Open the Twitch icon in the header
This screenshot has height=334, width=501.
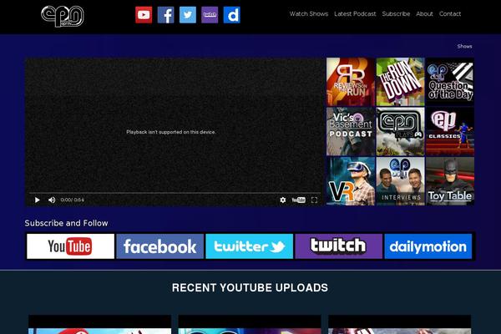(x=210, y=15)
